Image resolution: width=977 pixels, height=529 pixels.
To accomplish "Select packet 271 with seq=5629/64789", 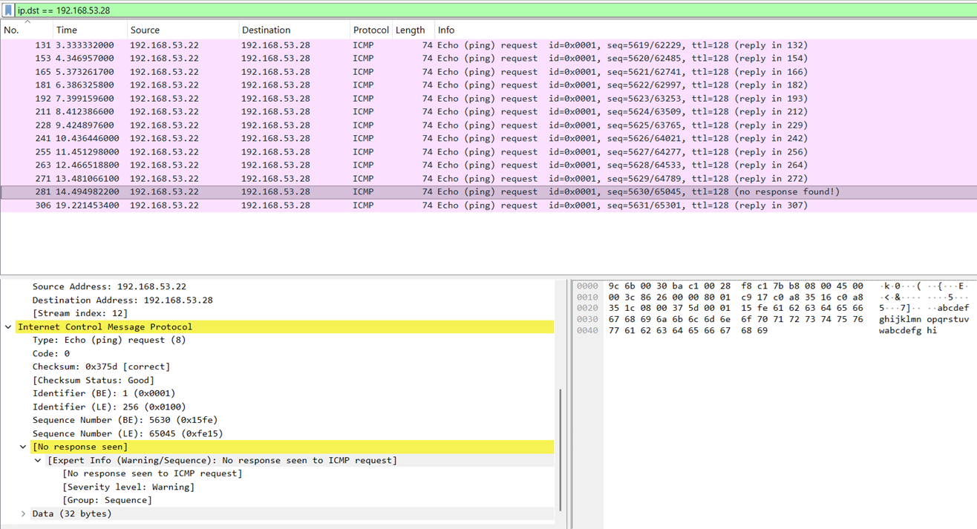I will 488,179.
